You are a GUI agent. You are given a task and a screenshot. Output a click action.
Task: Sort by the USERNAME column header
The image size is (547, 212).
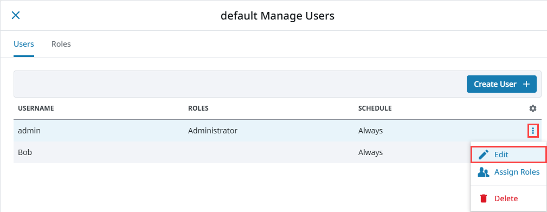pos(36,108)
